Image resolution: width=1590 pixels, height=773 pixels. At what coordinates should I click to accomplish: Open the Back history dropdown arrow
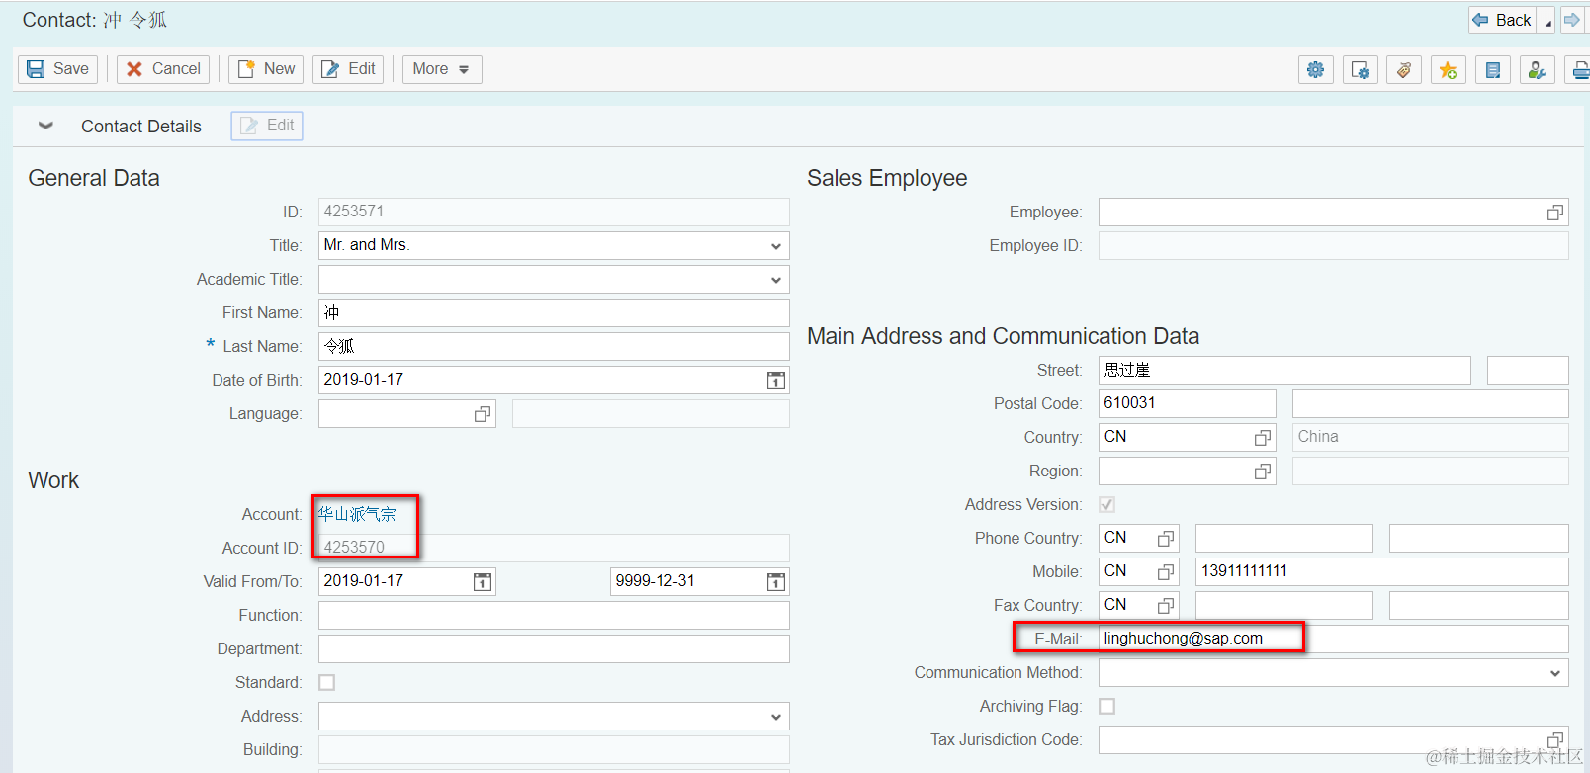tap(1547, 21)
